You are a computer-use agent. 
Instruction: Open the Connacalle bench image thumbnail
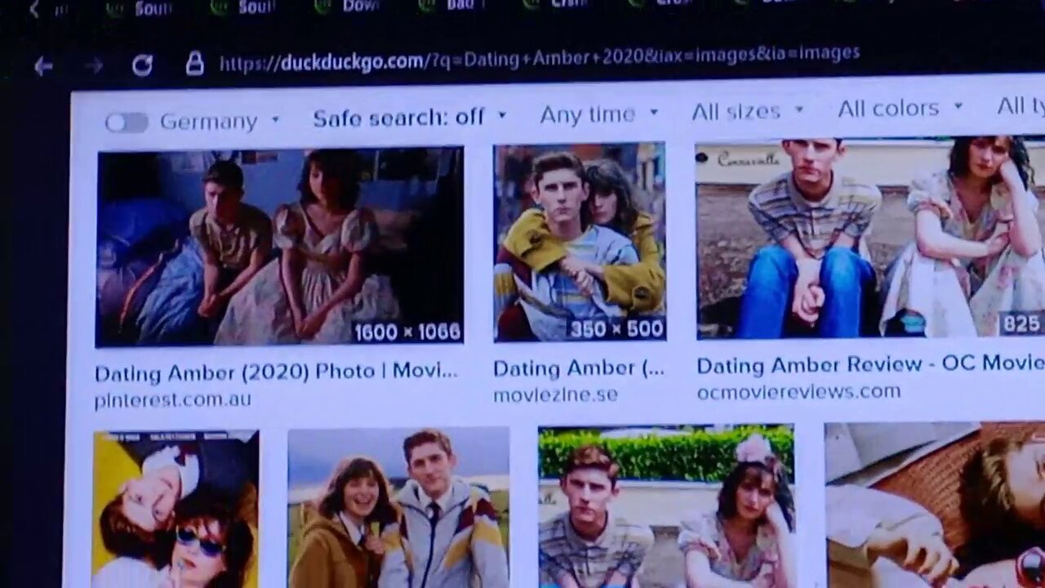tap(870, 238)
